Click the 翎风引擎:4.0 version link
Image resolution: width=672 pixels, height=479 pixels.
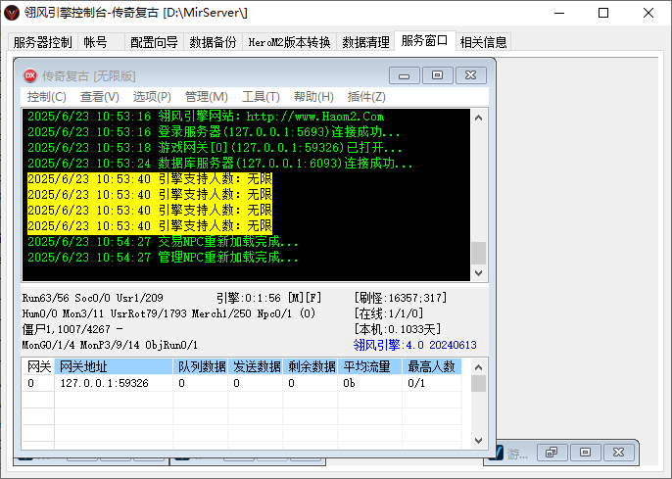[x=414, y=345]
